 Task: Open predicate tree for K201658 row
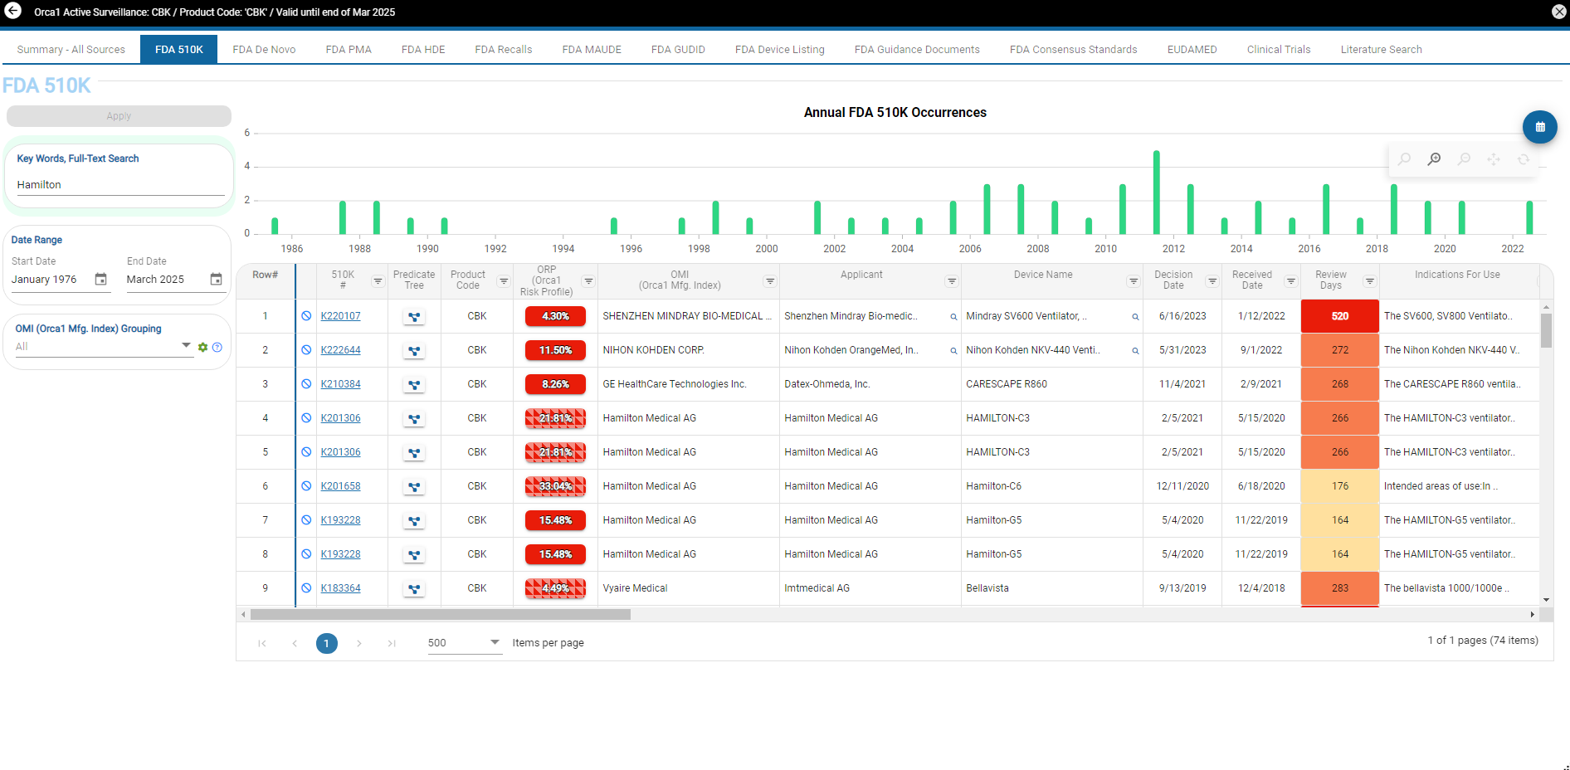coord(414,486)
